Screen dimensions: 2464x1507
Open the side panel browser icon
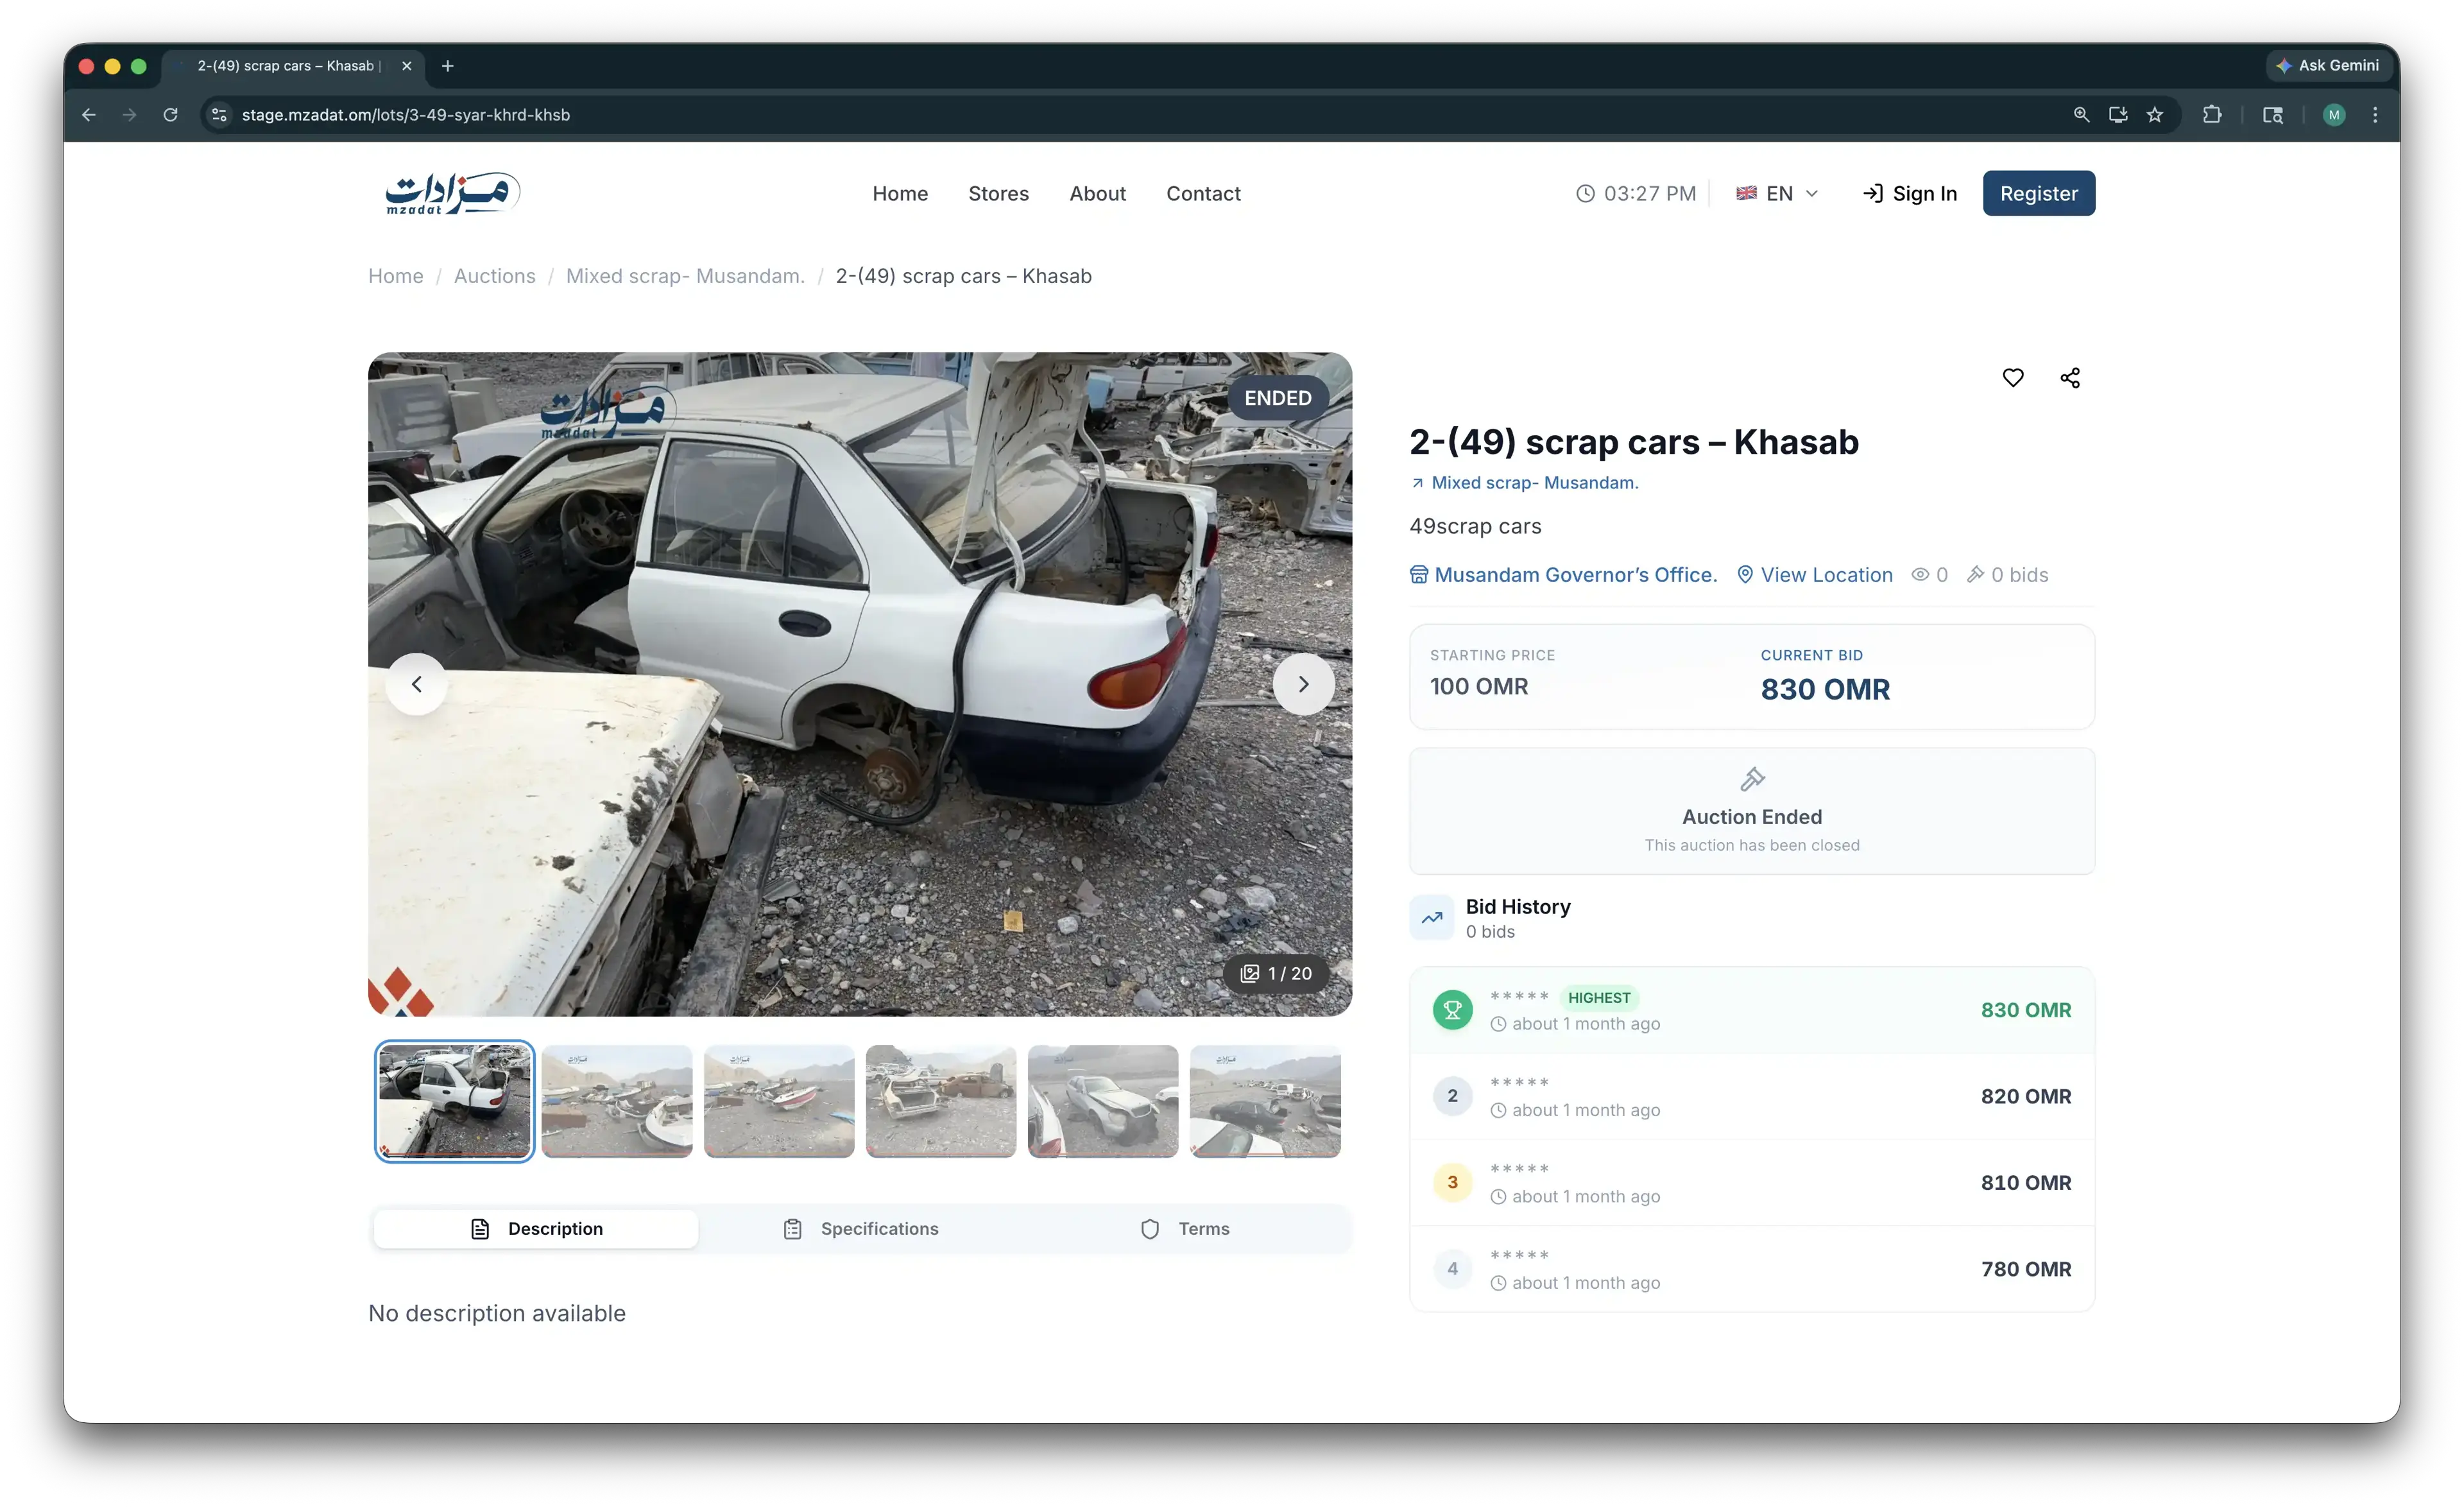pos(2272,115)
